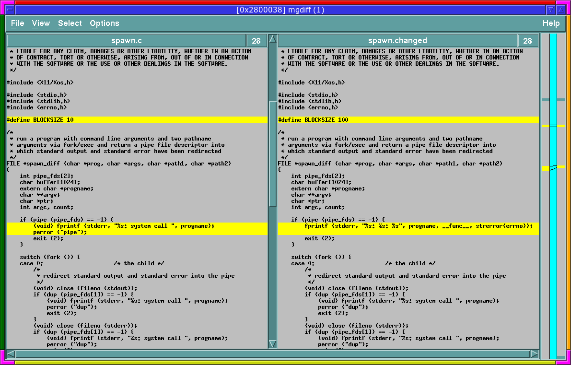Click "case 0:" line in spawn.c pane
This screenshot has width=571, height=365.
tap(92, 263)
